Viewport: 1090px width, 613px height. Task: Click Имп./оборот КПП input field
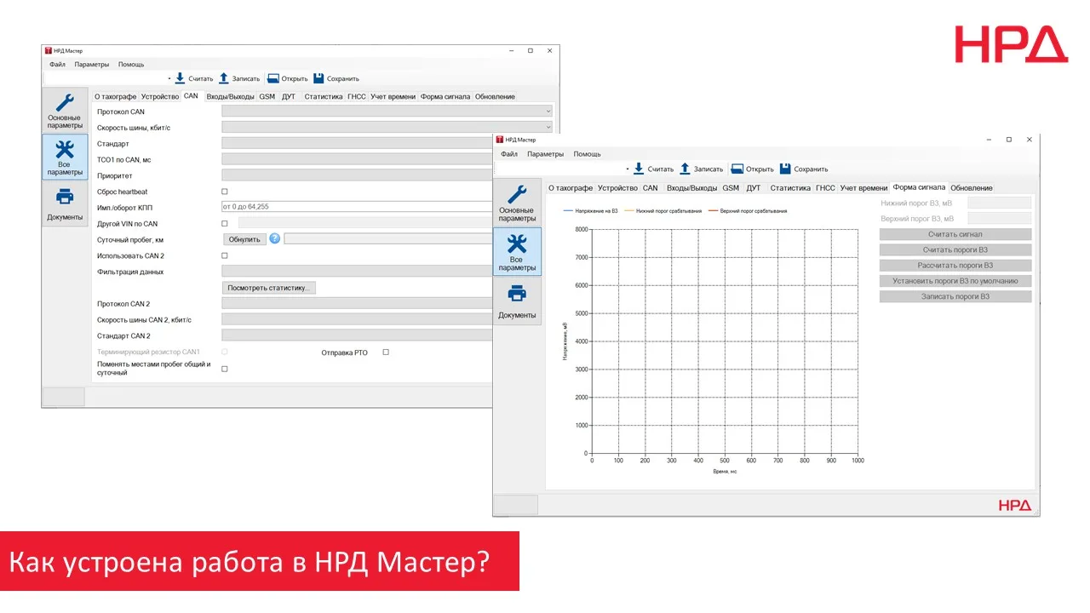tap(357, 207)
